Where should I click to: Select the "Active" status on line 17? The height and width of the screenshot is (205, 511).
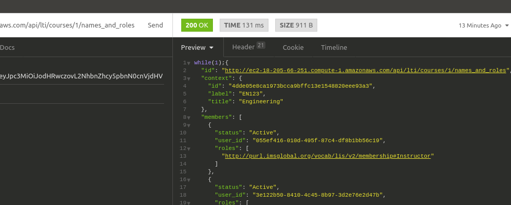(263, 187)
